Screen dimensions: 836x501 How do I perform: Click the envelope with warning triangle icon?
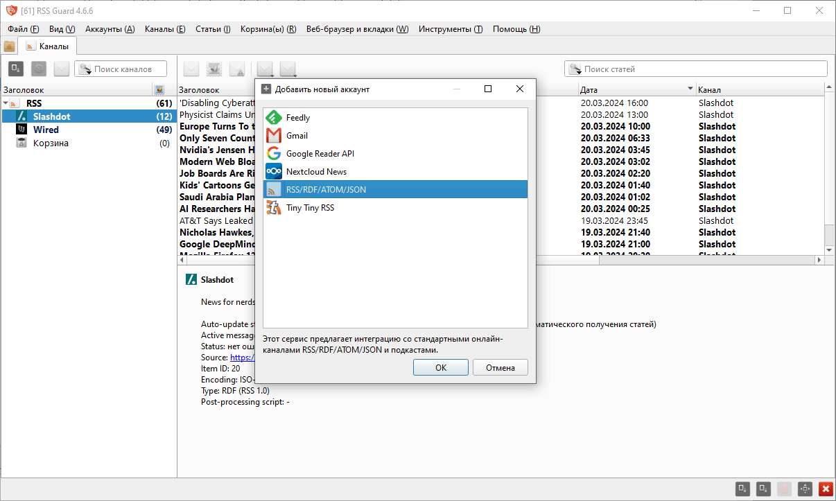tap(237, 69)
